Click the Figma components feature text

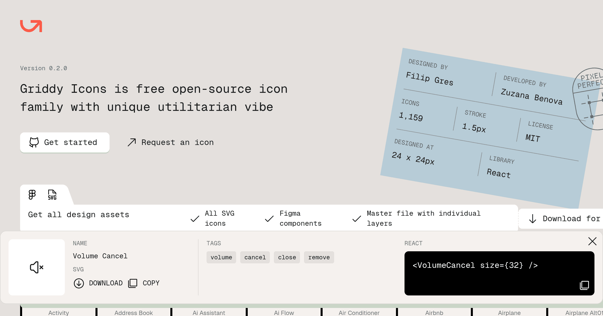coord(300,218)
